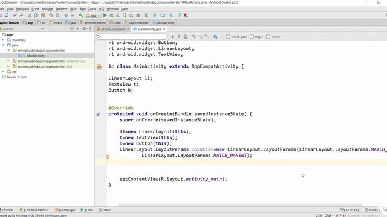Close the MainActivity.java tab
This screenshot has width=387, height=217.
click(x=164, y=29)
